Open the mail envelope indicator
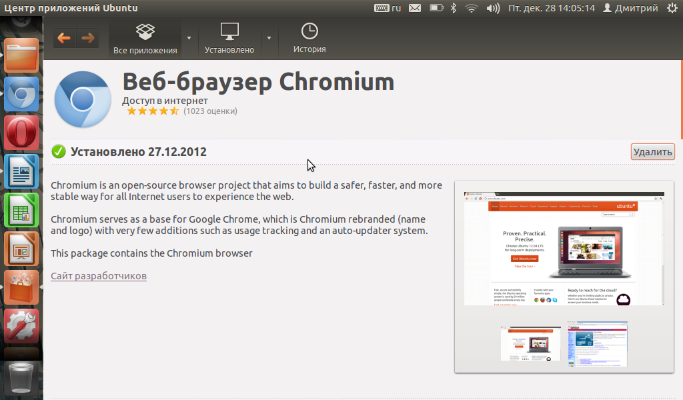The height and width of the screenshot is (400, 683). tap(415, 8)
